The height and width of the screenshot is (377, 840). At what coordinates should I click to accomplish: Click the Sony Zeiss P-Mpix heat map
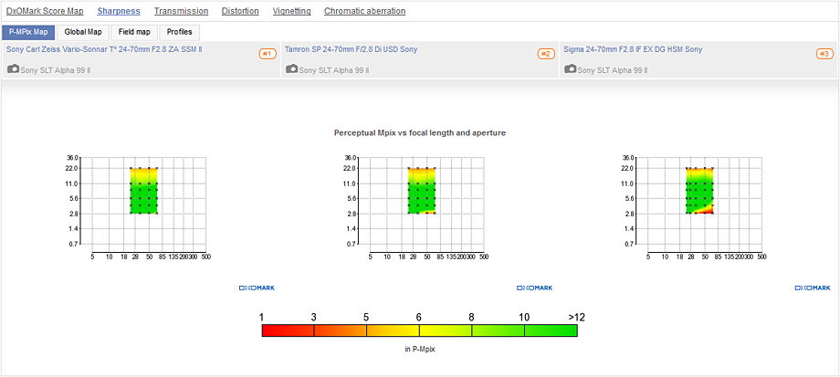[144, 191]
